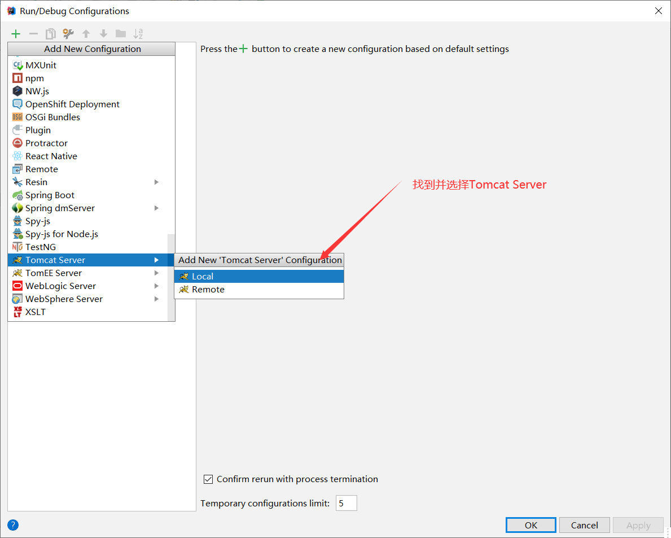This screenshot has width=671, height=538.
Task: Click the Cancel button
Action: click(x=585, y=525)
